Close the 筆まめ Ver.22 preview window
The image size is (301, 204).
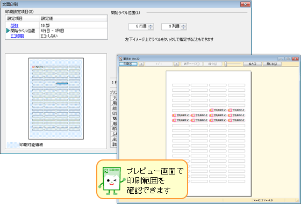(x=295, y=59)
